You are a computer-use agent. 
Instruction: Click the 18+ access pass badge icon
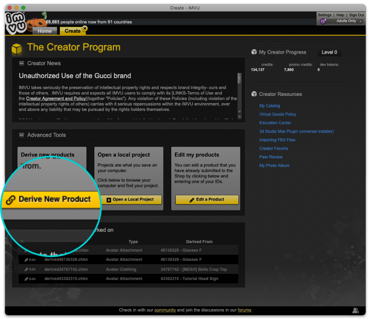click(323, 21)
